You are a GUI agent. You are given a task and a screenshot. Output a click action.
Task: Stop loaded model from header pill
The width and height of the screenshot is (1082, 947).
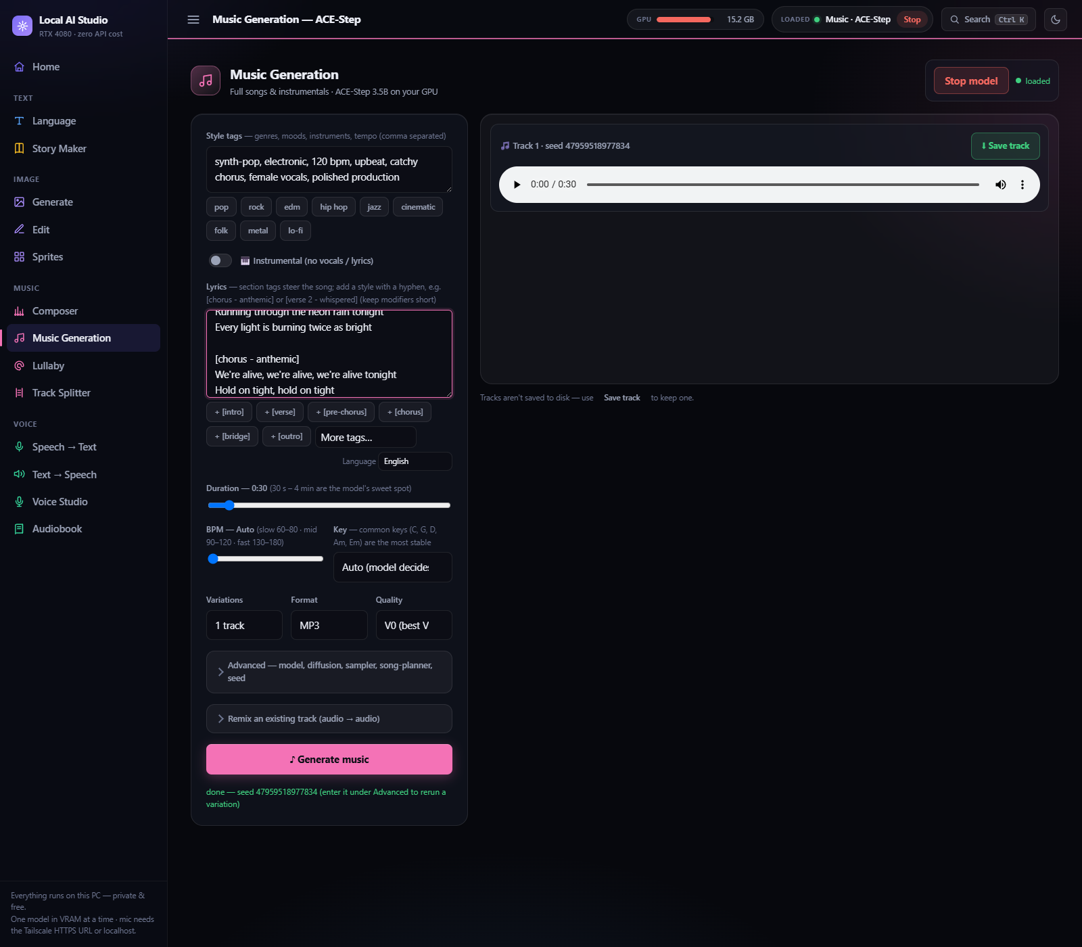tap(912, 20)
